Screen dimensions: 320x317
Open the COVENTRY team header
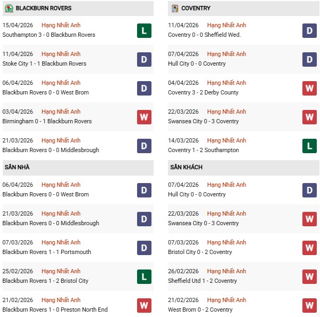[196, 9]
